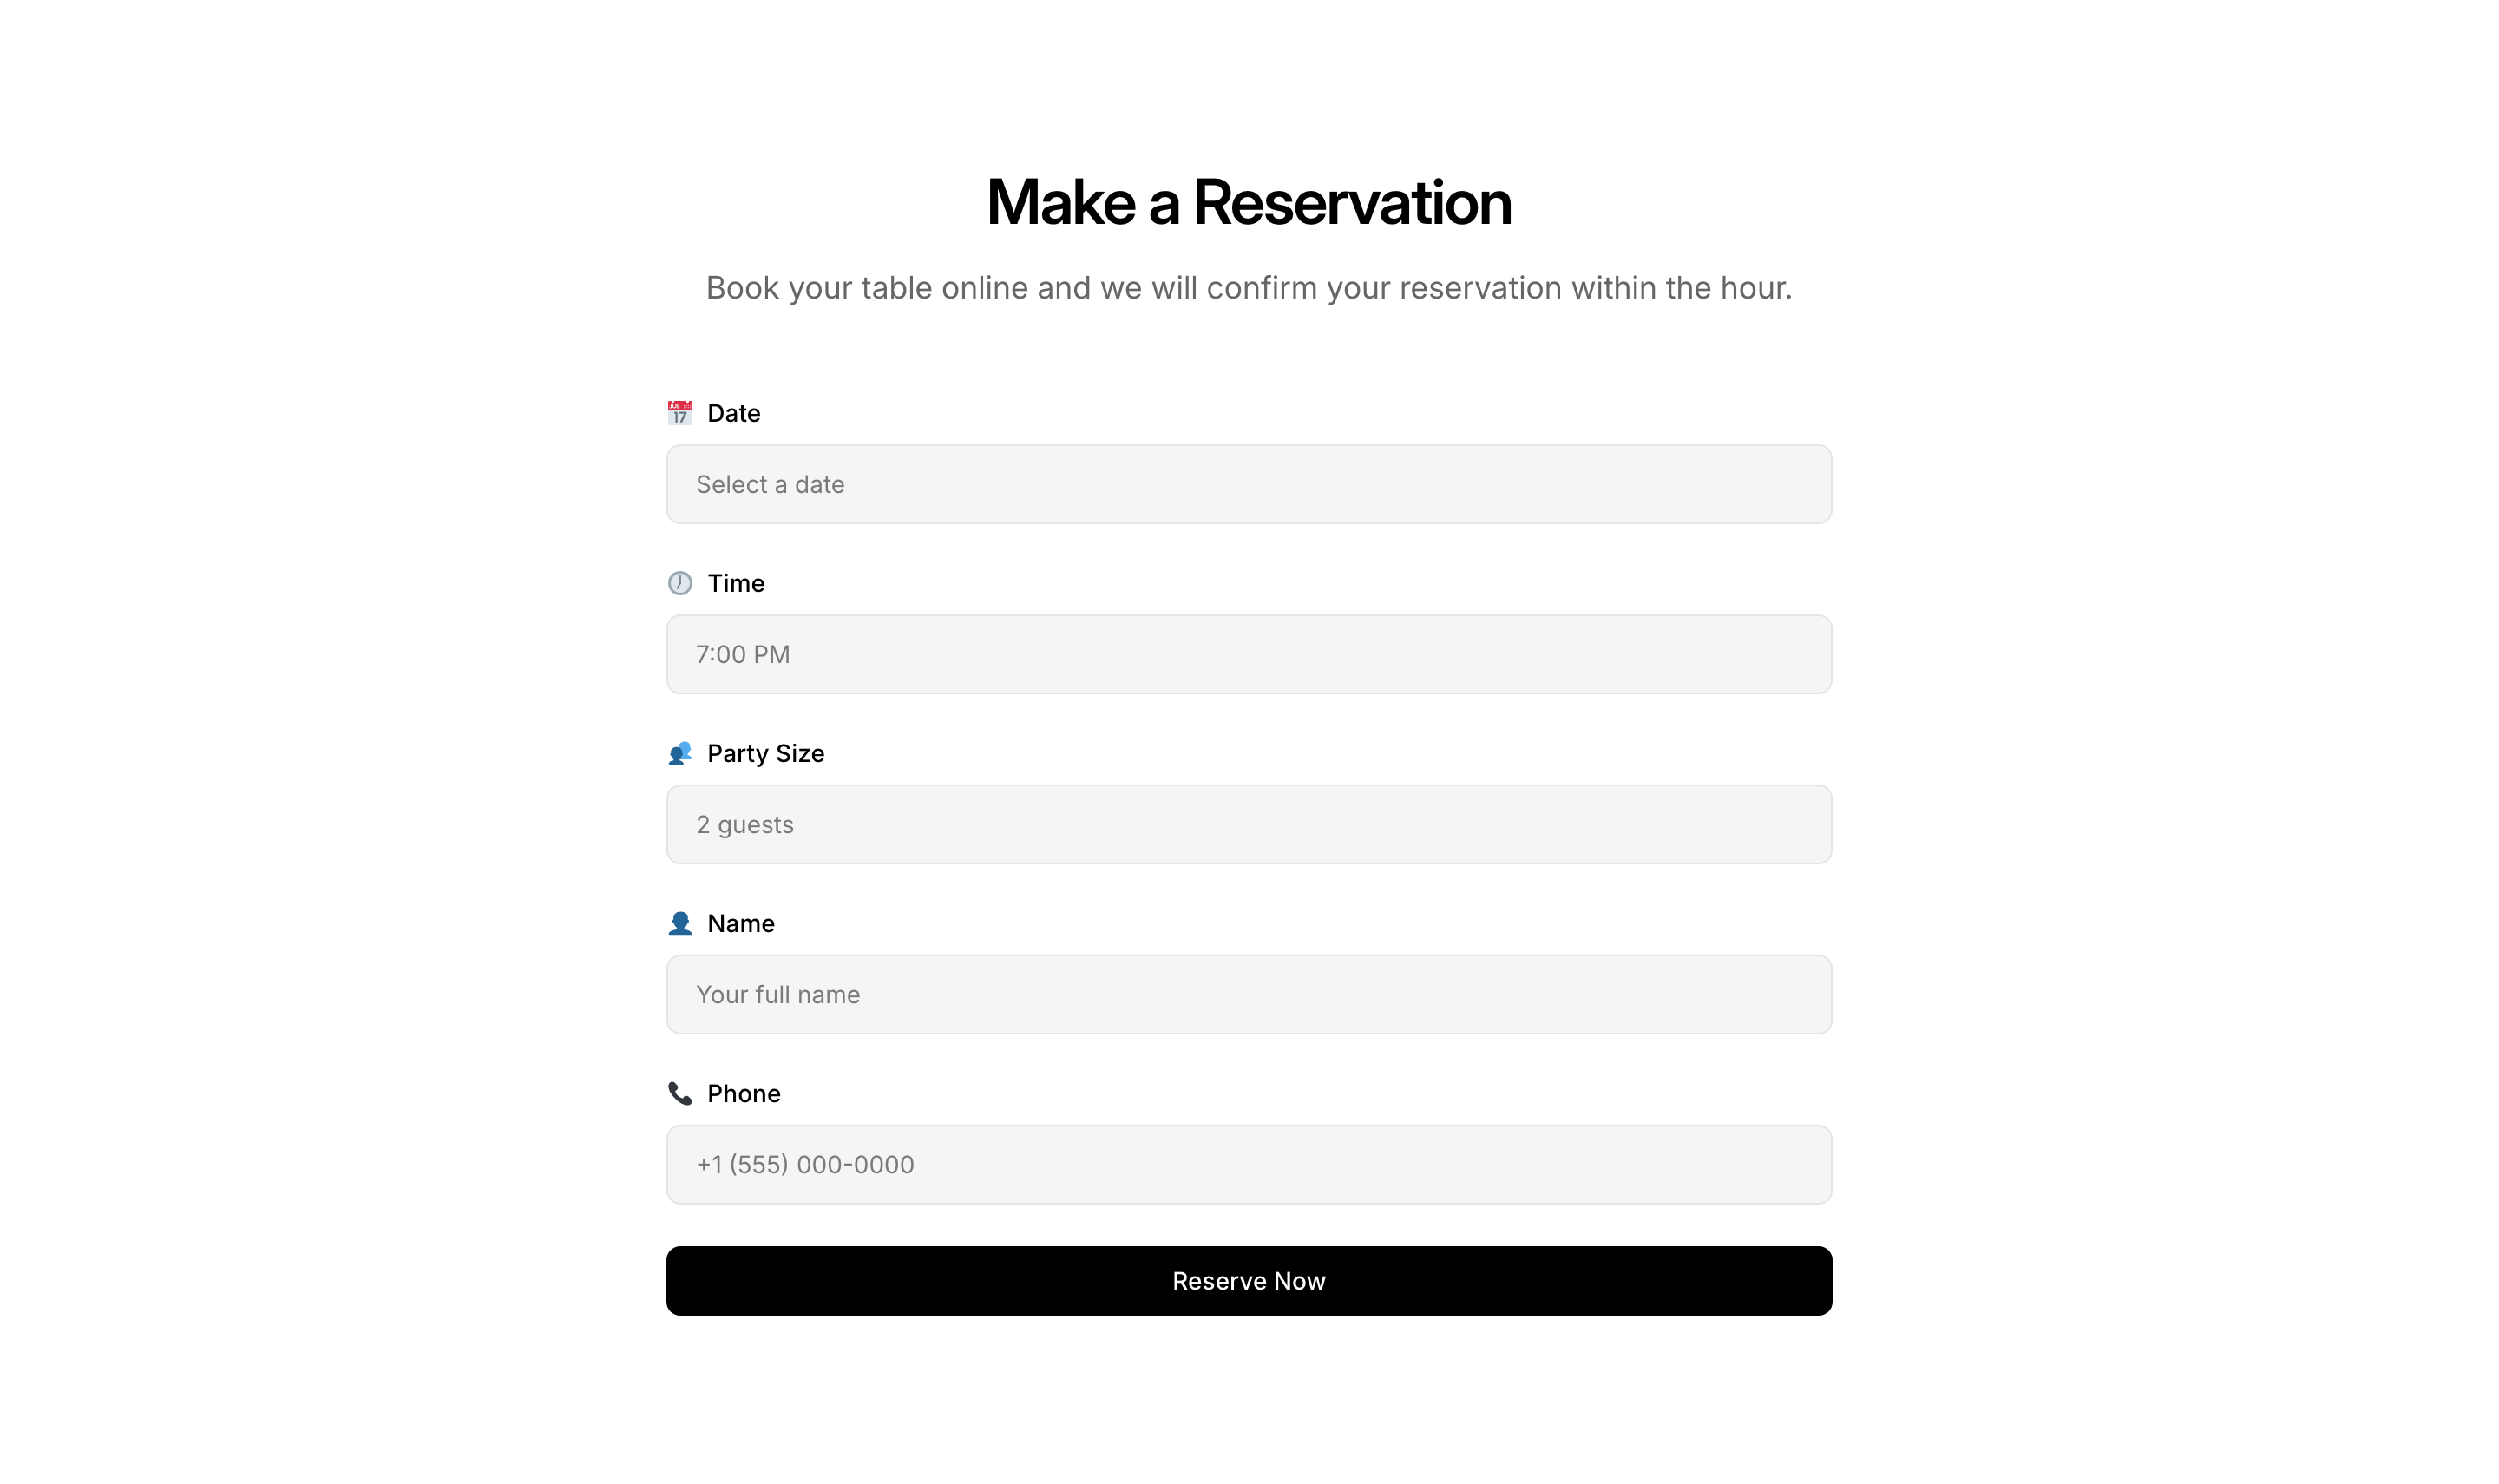Click the '+1 (555) 000-0000' placeholder text
The width and height of the screenshot is (2499, 1484).
pos(804,1164)
